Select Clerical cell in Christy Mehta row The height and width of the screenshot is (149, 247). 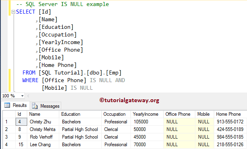(116, 129)
